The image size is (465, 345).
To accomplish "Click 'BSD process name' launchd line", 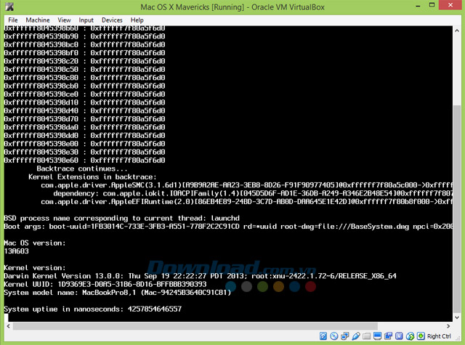I will (121, 218).
